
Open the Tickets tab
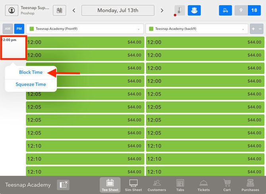click(x=204, y=185)
